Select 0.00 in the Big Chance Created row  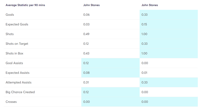point(145,92)
